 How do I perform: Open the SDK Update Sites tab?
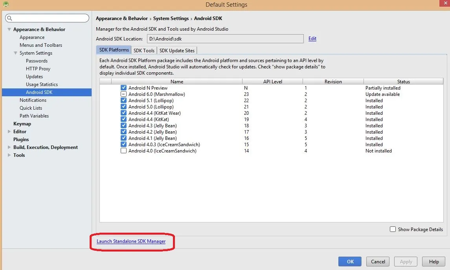177,50
